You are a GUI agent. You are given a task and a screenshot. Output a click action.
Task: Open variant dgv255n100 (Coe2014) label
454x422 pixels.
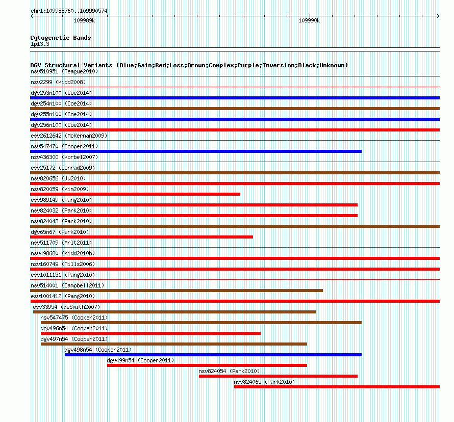click(x=61, y=114)
